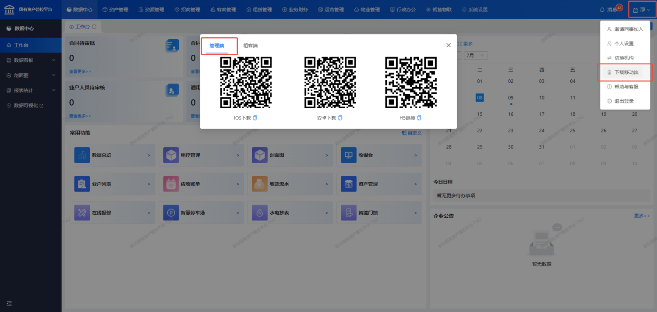Click the platform bank logo icon

[x=9, y=9]
